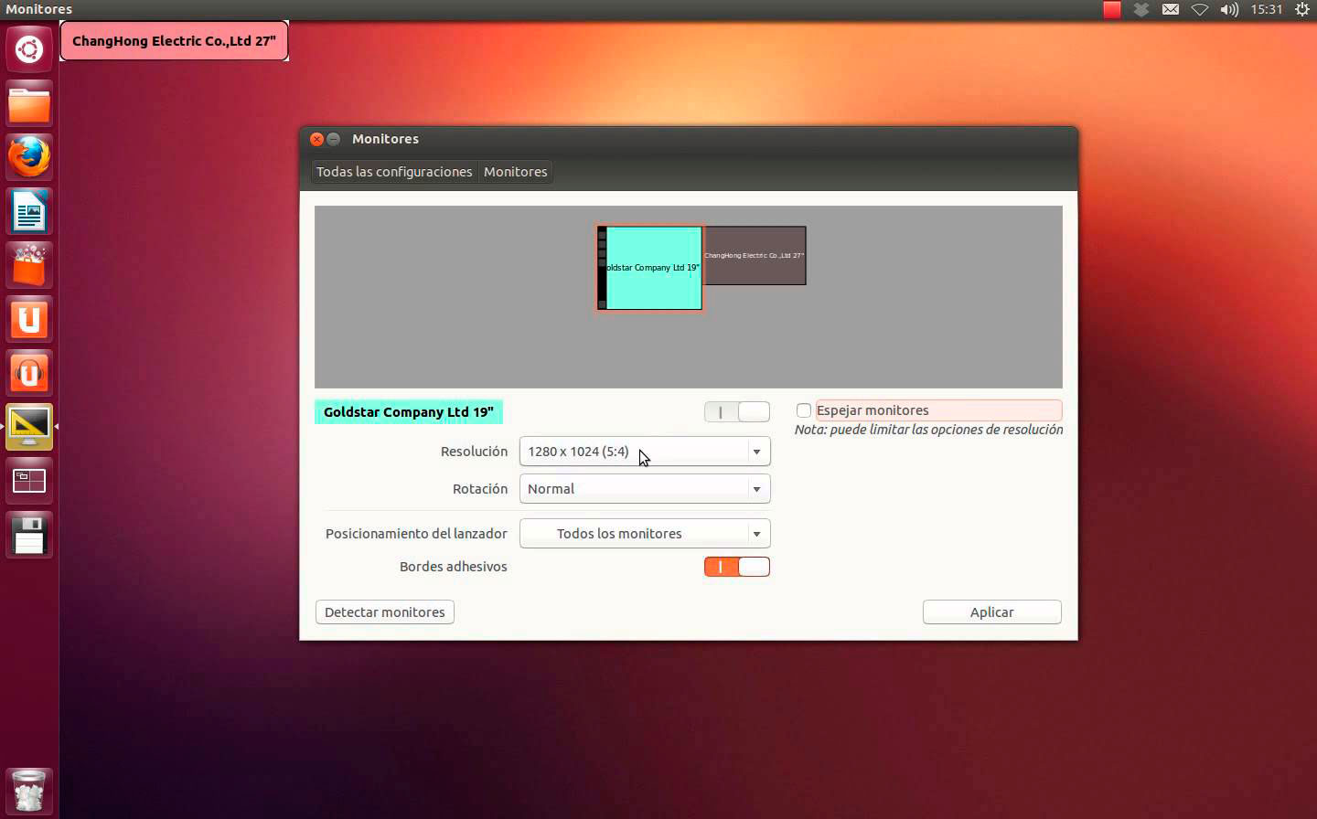Go back to Todas las configuraciones
Viewport: 1317px width, 819px height.
click(x=393, y=171)
